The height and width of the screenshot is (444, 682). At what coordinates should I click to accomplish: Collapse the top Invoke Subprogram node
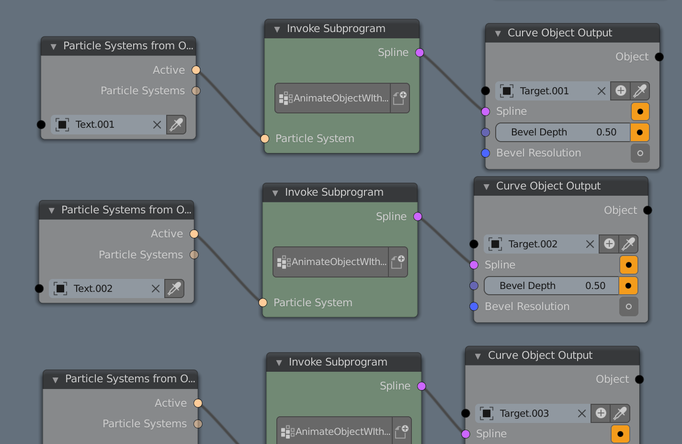pos(277,29)
